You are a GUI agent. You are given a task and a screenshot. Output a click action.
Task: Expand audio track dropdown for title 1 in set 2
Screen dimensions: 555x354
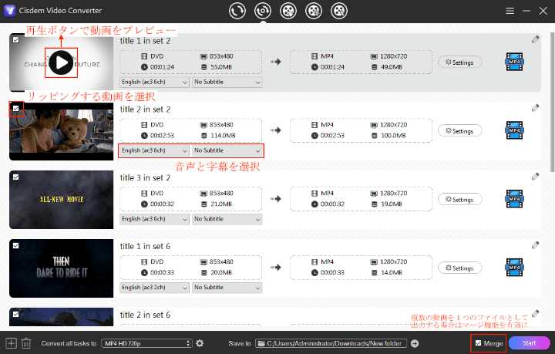[154, 82]
